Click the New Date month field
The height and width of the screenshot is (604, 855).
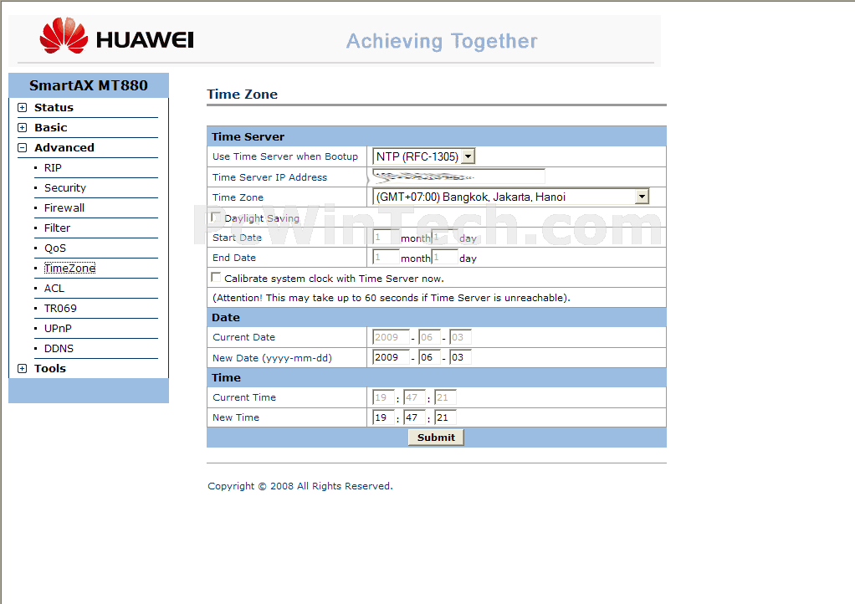[429, 357]
